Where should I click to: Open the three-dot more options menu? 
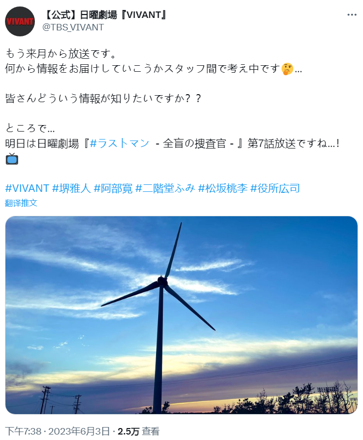(x=352, y=15)
